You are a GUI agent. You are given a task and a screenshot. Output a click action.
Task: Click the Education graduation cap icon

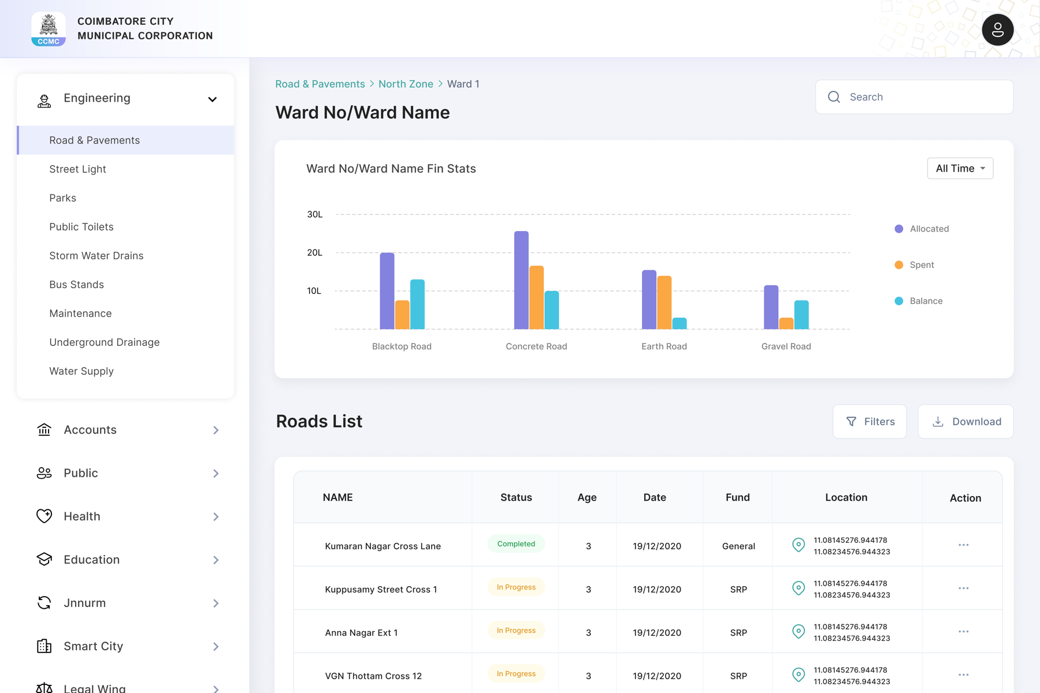(x=44, y=559)
